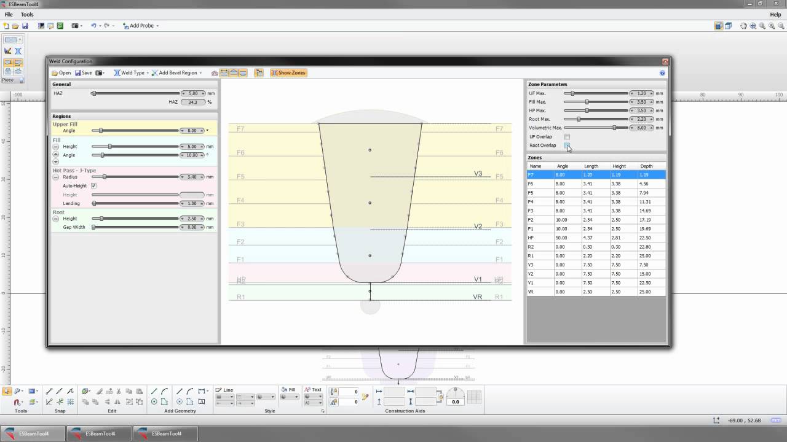
Task: Click the blue help icon in Weld Configuration
Action: [662, 72]
